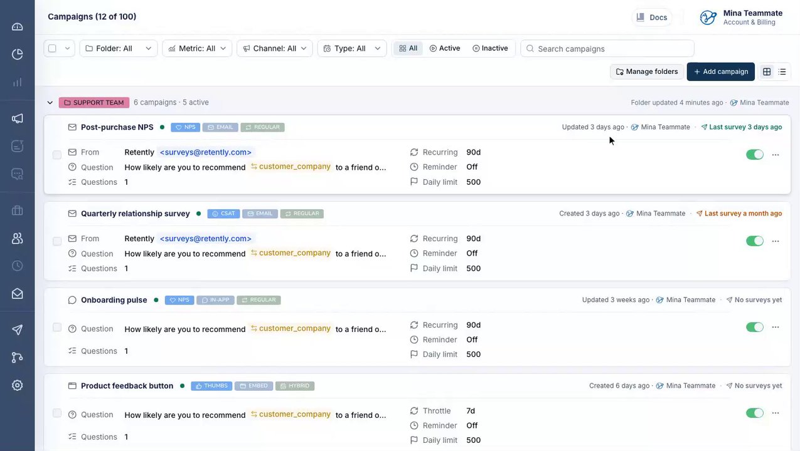Open the chat search sidebar icon
800x451 pixels.
coord(17,174)
